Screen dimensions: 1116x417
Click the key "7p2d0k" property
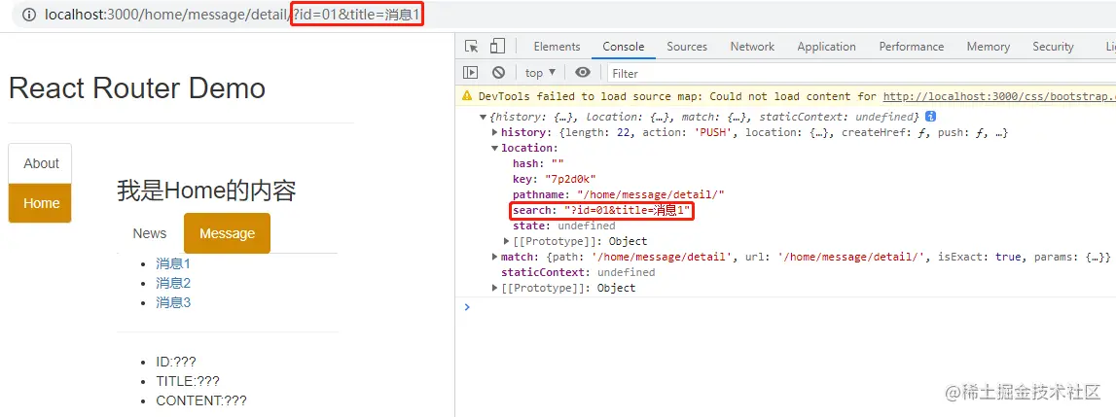click(554, 179)
